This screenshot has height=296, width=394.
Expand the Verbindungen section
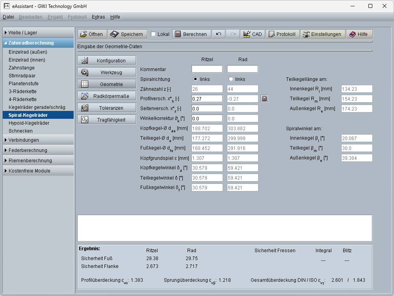coord(38,140)
